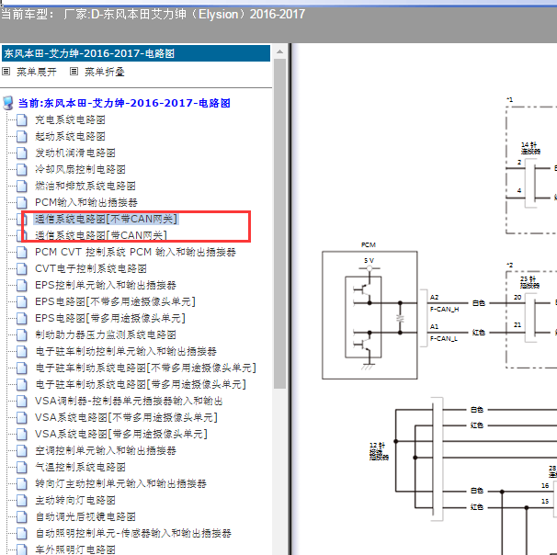Open CVT电子控制系统电路图 entry
This screenshot has width=557, height=555.
(91, 268)
